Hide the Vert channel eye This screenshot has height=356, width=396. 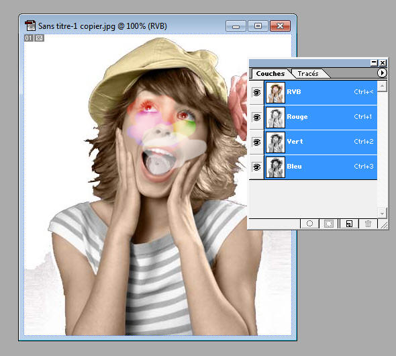[256, 142]
